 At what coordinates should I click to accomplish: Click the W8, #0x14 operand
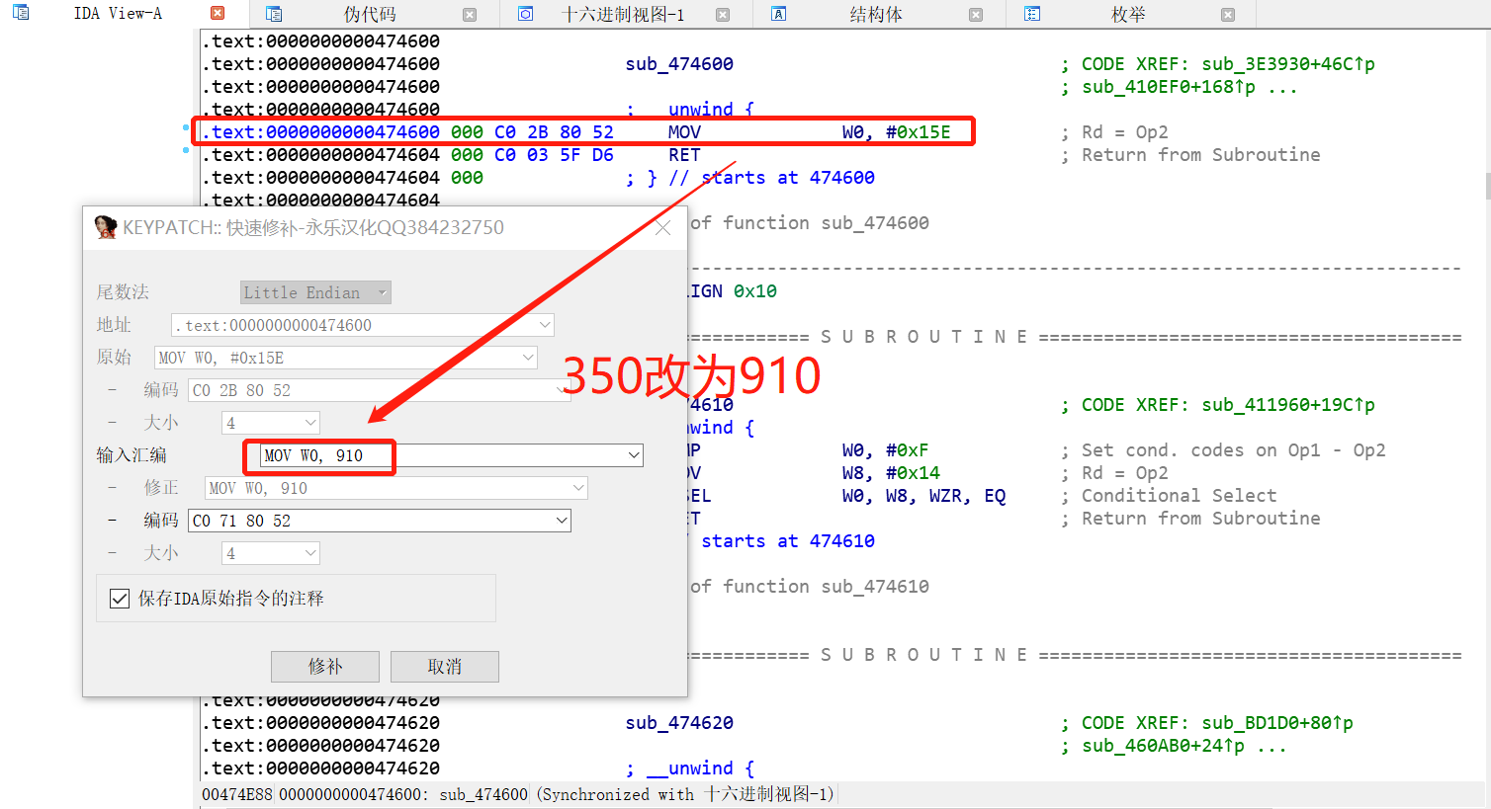pos(891,473)
